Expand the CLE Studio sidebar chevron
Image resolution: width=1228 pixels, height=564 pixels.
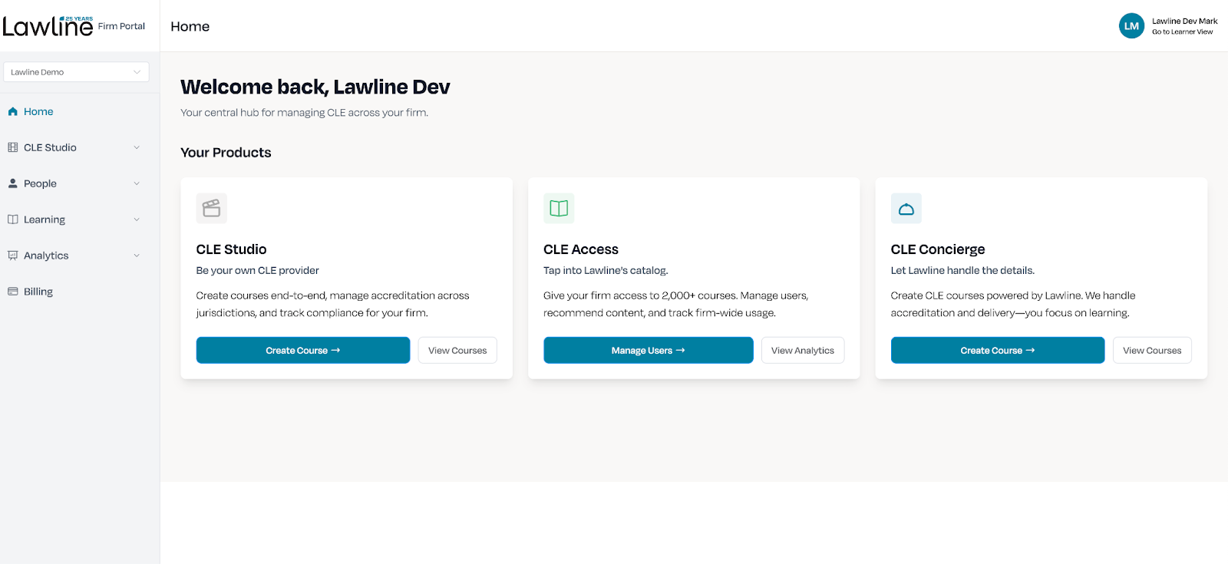[137, 147]
